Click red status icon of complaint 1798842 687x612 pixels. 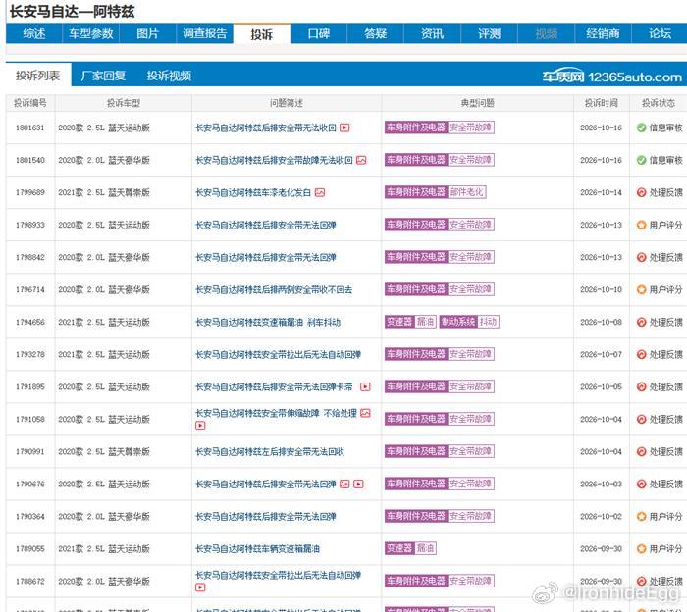click(642, 257)
